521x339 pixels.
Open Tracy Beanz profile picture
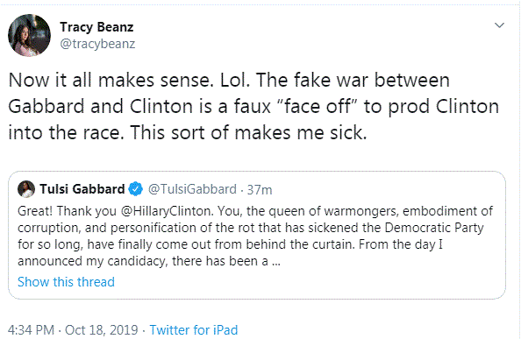(x=29, y=35)
